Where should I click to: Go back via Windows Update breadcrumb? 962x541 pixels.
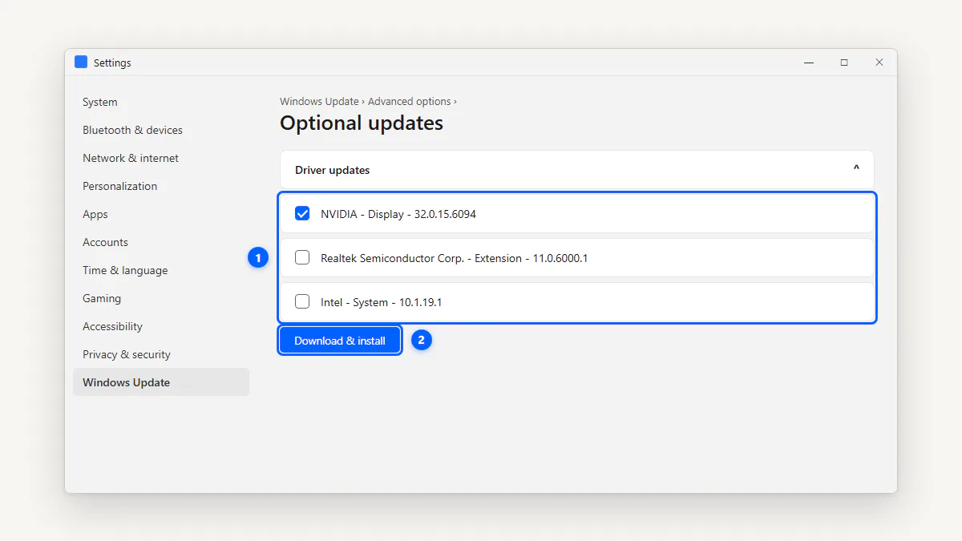point(319,102)
